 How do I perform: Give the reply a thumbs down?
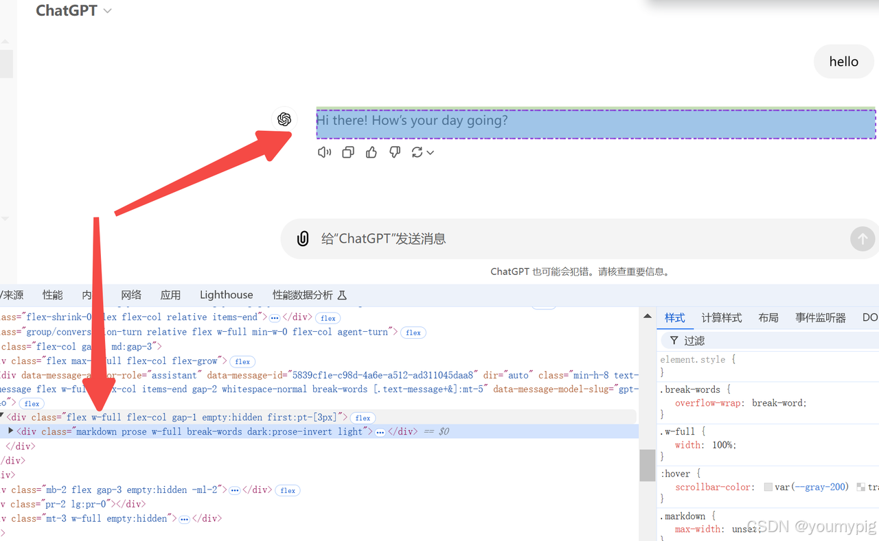click(x=395, y=152)
